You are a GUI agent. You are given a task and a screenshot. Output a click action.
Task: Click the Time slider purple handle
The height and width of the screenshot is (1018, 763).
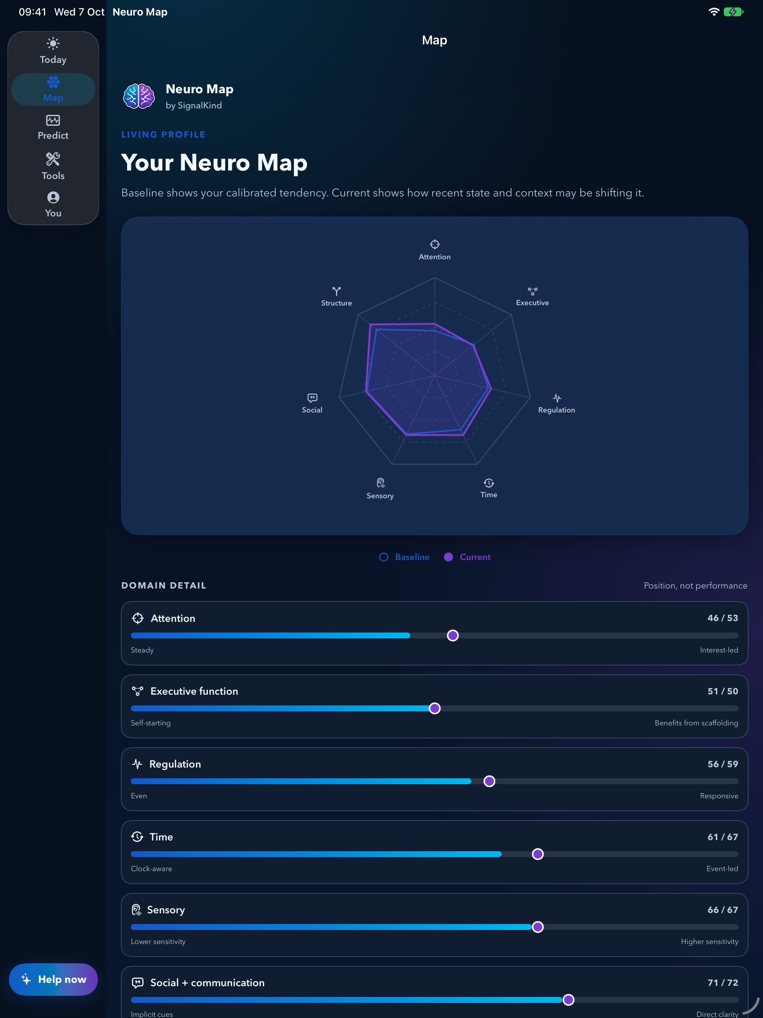[x=538, y=854]
